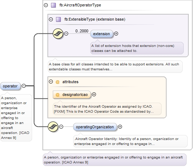Viewport: 193px width, 167px height.
Task: Expand the extension element
Action: click(116, 33)
